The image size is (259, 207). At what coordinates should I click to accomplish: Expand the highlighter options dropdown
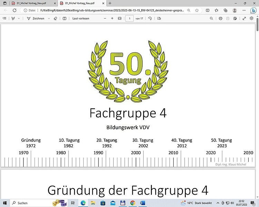19,18
